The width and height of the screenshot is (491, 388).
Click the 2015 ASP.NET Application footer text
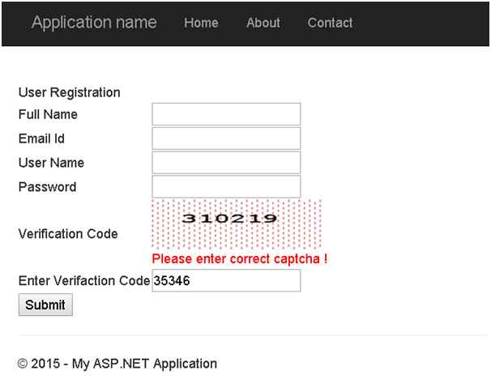[x=117, y=364]
